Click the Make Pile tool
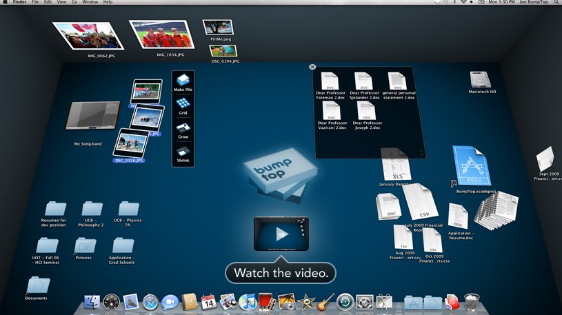This screenshot has width=562, height=315. [x=183, y=83]
